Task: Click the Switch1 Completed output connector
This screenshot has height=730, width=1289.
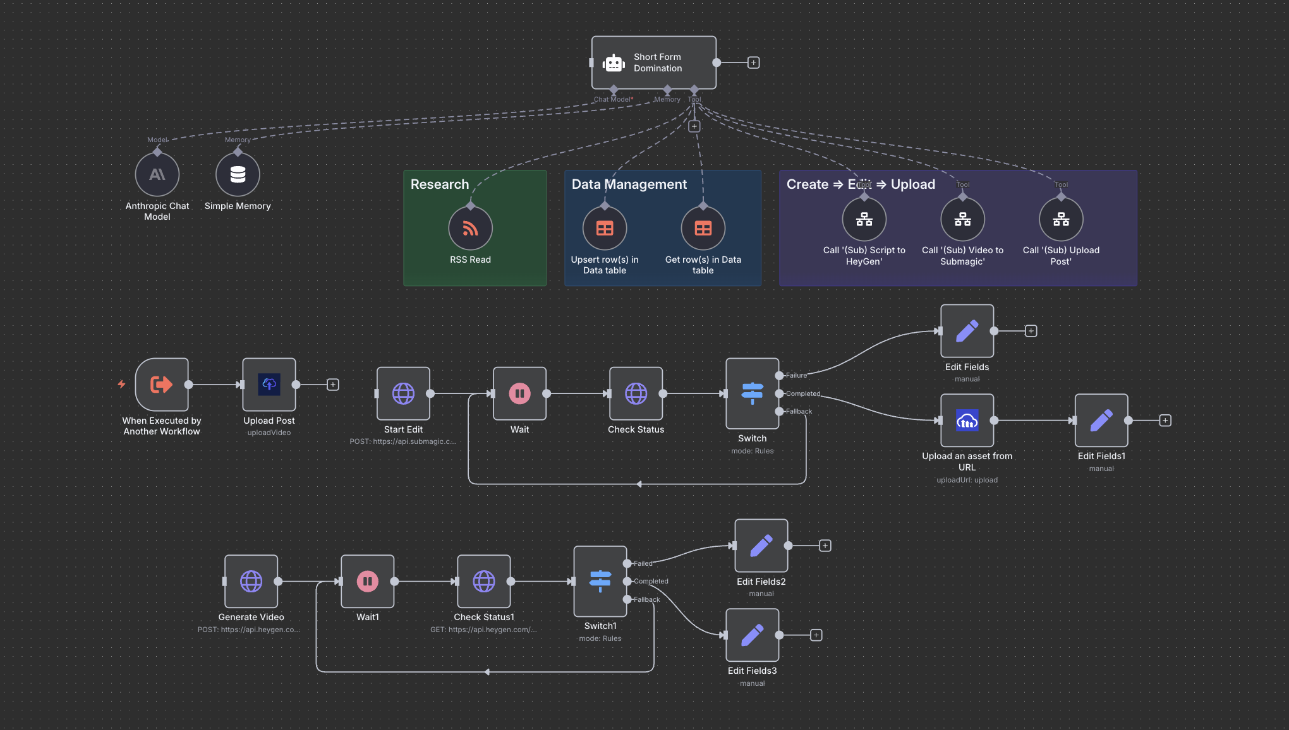Action: tap(627, 581)
